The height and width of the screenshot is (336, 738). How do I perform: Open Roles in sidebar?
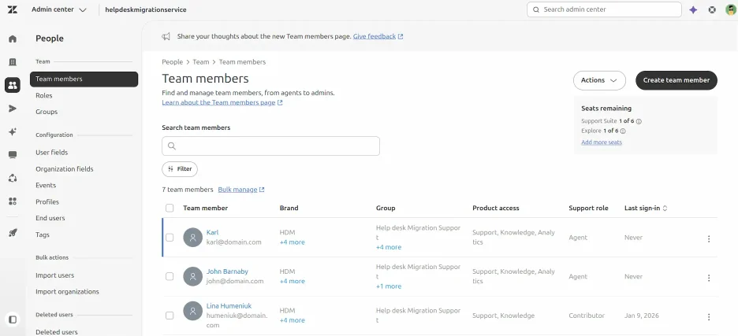coord(44,95)
